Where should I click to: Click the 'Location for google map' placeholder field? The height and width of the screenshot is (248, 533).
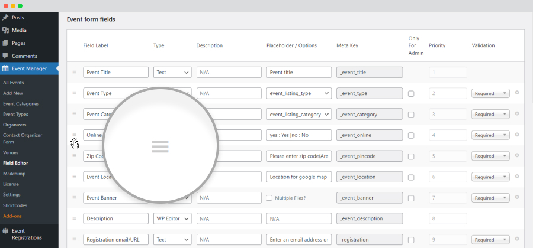[x=299, y=177]
